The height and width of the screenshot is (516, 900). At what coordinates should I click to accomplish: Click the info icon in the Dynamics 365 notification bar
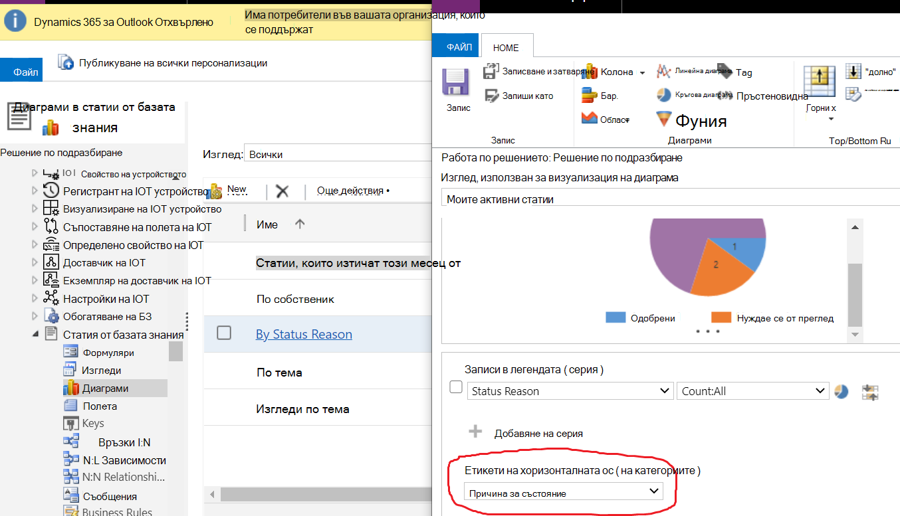(15, 21)
